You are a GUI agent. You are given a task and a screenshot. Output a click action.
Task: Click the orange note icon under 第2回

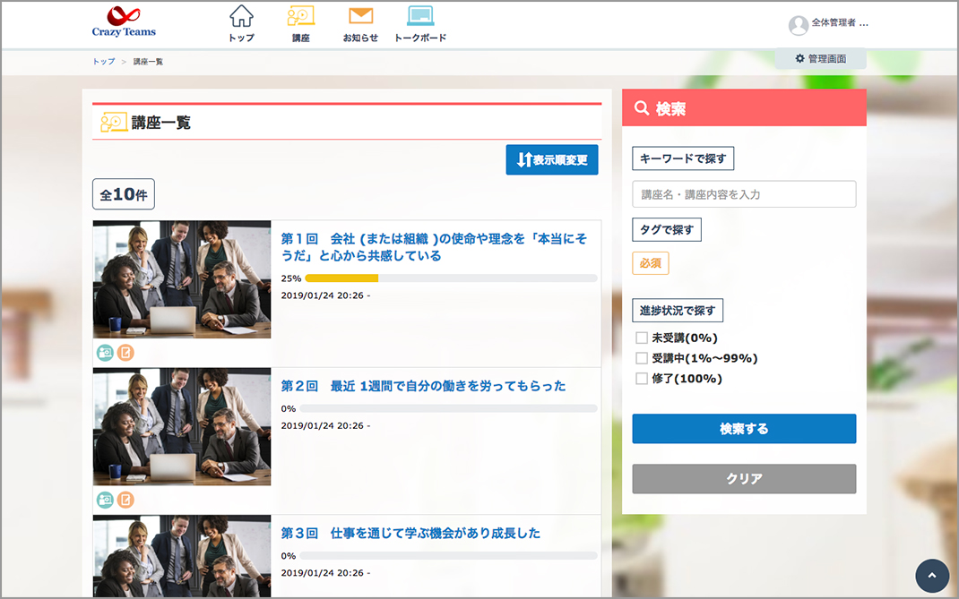(125, 500)
